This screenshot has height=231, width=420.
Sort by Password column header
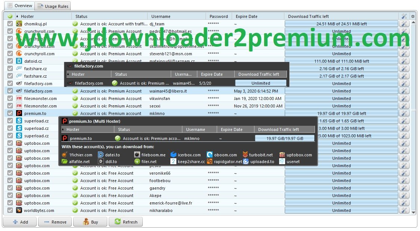tap(219, 16)
